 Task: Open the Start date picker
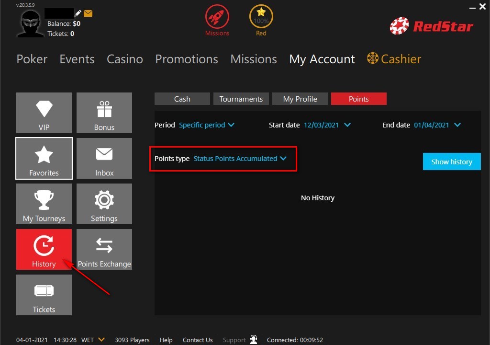[327, 125]
